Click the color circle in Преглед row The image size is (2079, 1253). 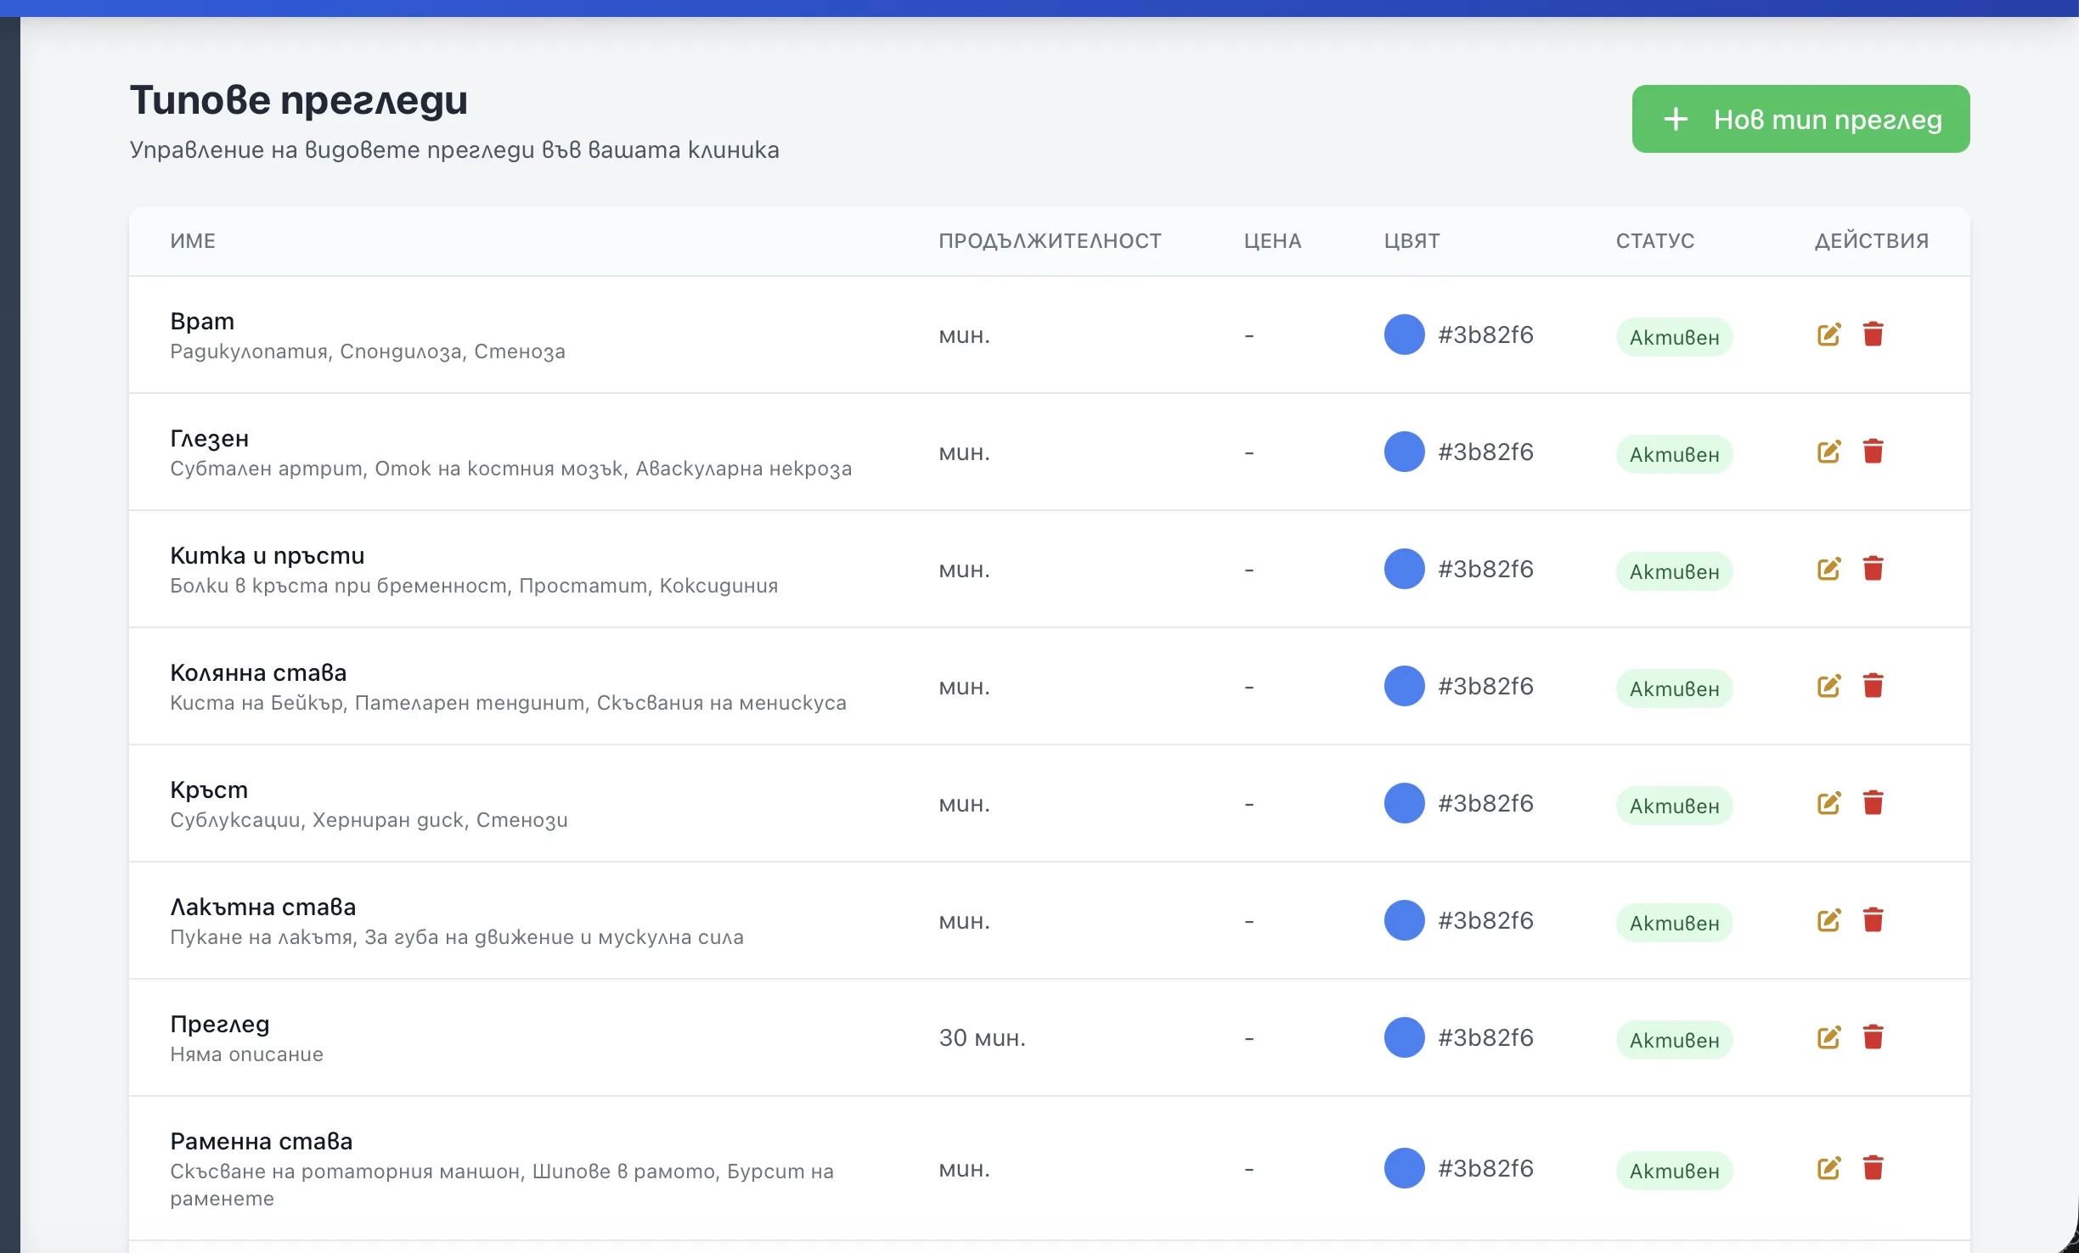[x=1404, y=1037]
